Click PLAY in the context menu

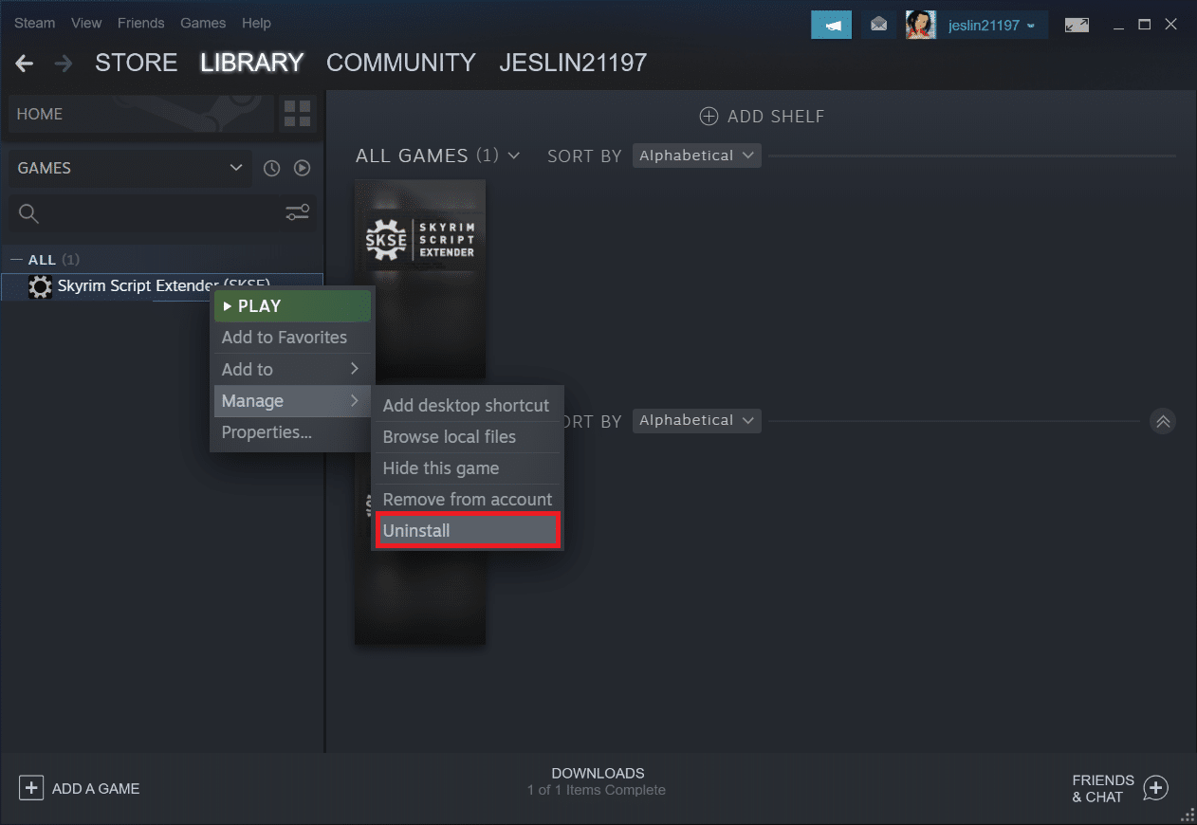[292, 306]
